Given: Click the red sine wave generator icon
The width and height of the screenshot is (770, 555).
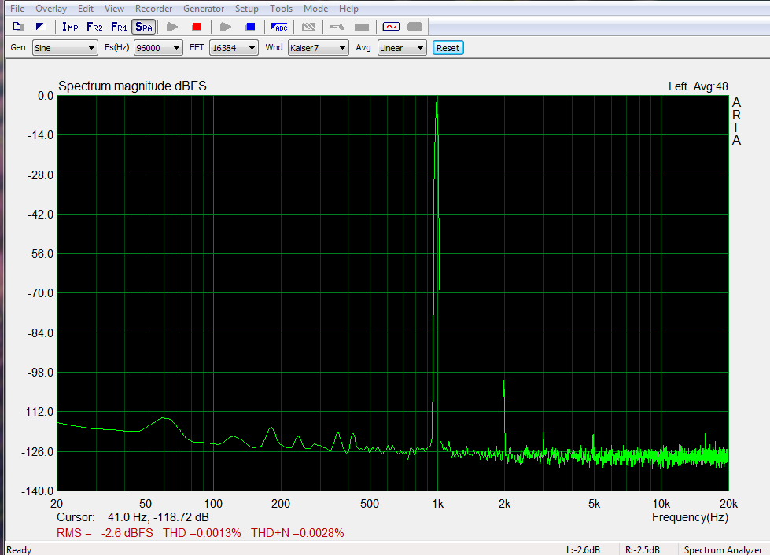Looking at the screenshot, I should (x=391, y=27).
